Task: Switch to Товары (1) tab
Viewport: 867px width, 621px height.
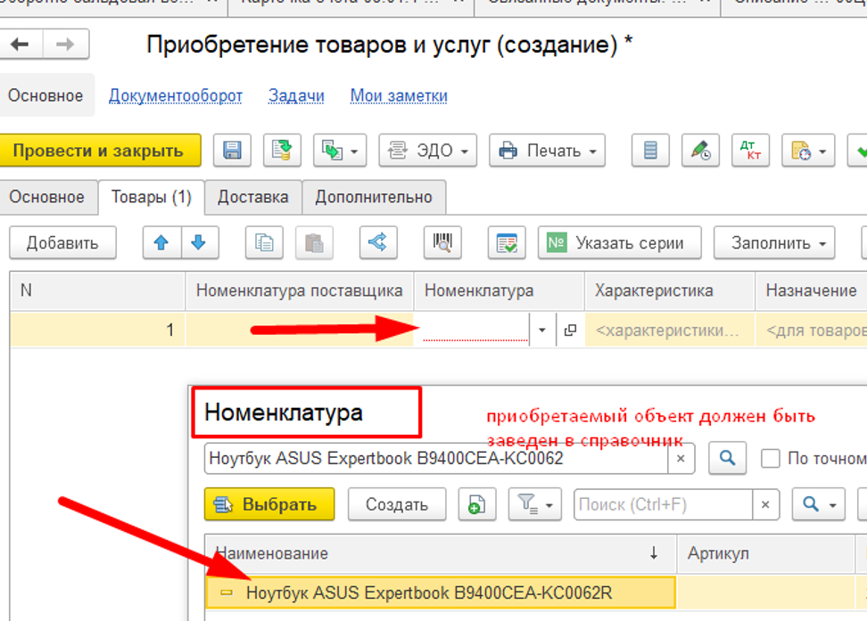Action: pyautogui.click(x=151, y=197)
